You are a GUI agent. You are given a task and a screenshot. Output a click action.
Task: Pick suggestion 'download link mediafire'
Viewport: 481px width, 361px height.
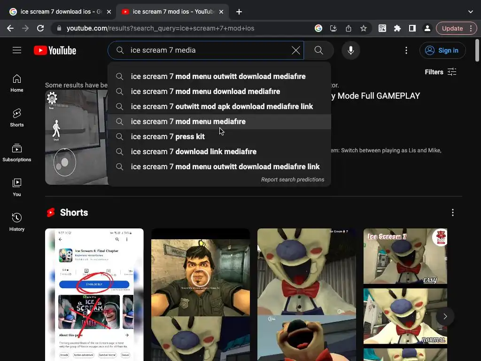tap(219, 152)
